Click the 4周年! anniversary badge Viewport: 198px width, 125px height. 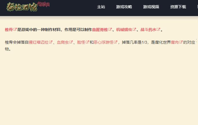(x=43, y=5)
